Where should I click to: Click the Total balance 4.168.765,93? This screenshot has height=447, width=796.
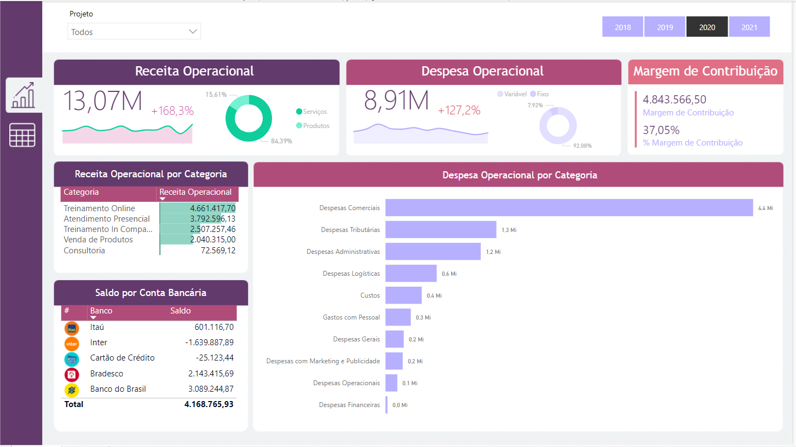[x=209, y=404]
